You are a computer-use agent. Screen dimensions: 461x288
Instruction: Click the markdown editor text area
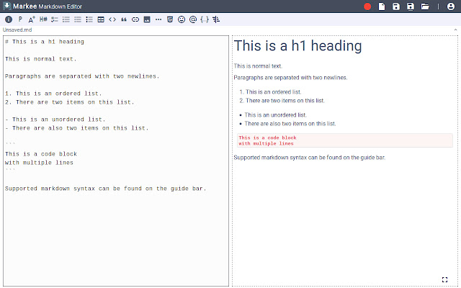116,161
